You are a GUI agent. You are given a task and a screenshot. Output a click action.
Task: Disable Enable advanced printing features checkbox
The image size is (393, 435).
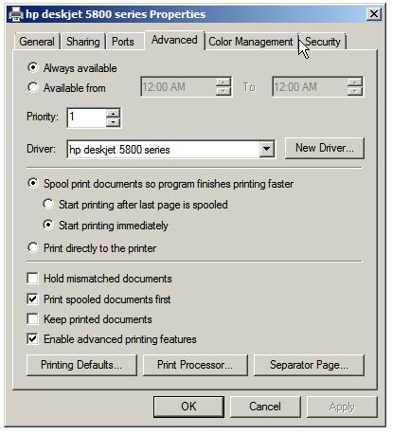[33, 339]
